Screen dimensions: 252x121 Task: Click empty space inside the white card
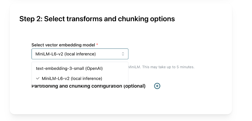click(188, 102)
